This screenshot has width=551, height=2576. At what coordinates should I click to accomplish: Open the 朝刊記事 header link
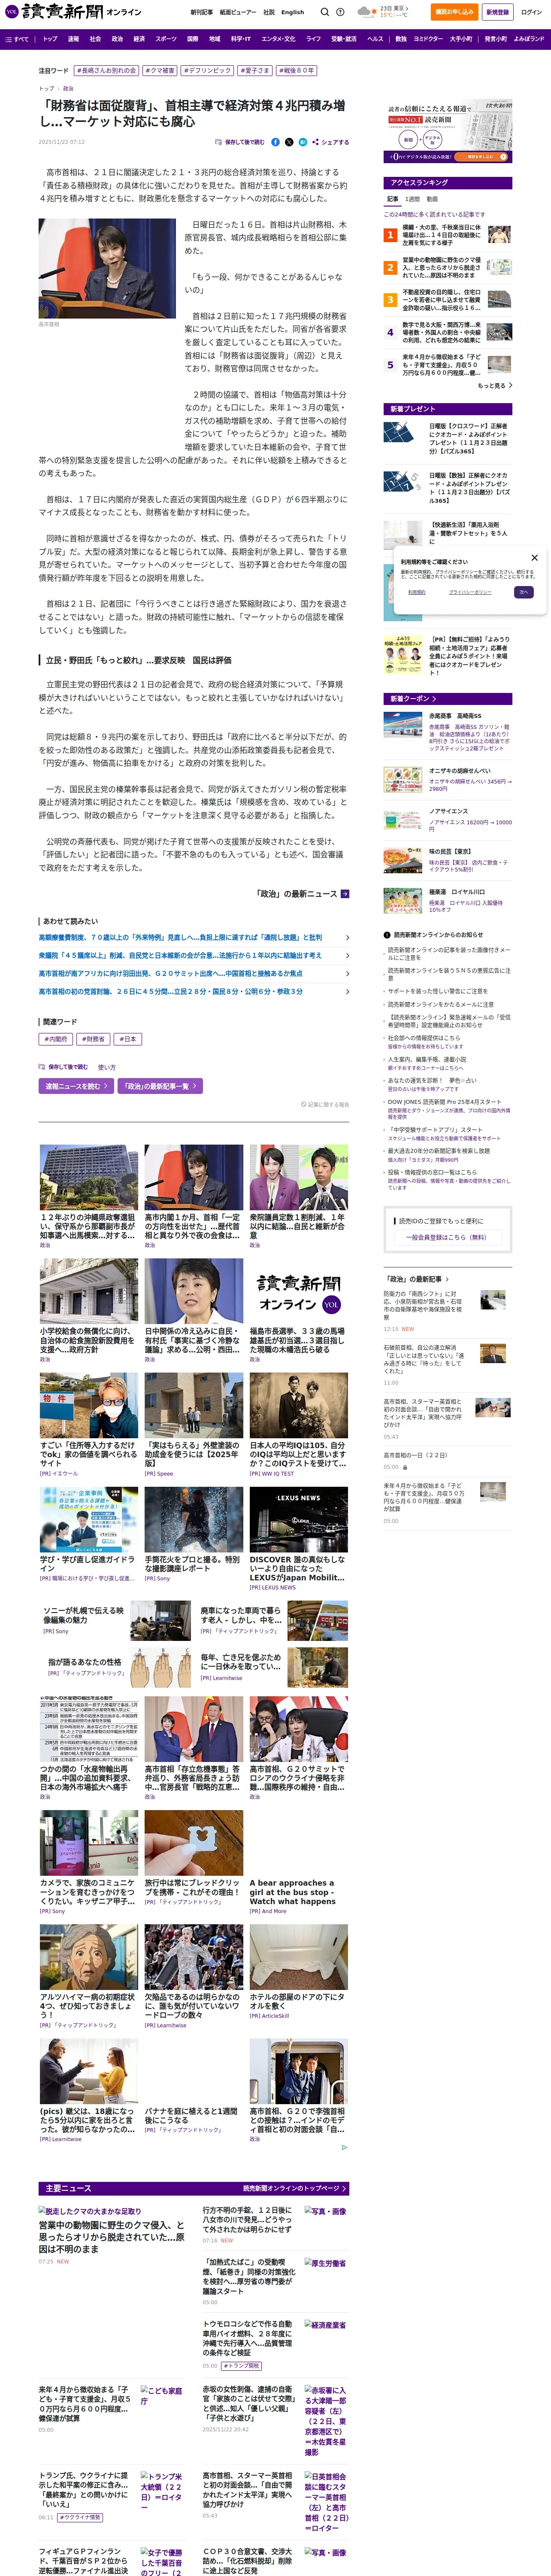coord(202,12)
